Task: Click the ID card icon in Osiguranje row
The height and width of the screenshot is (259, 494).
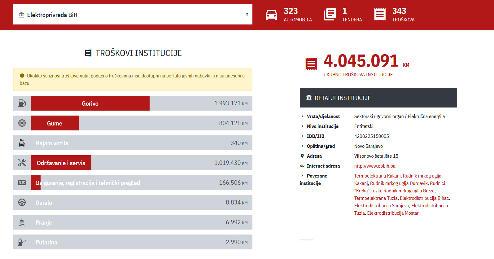Action: [x=22, y=182]
